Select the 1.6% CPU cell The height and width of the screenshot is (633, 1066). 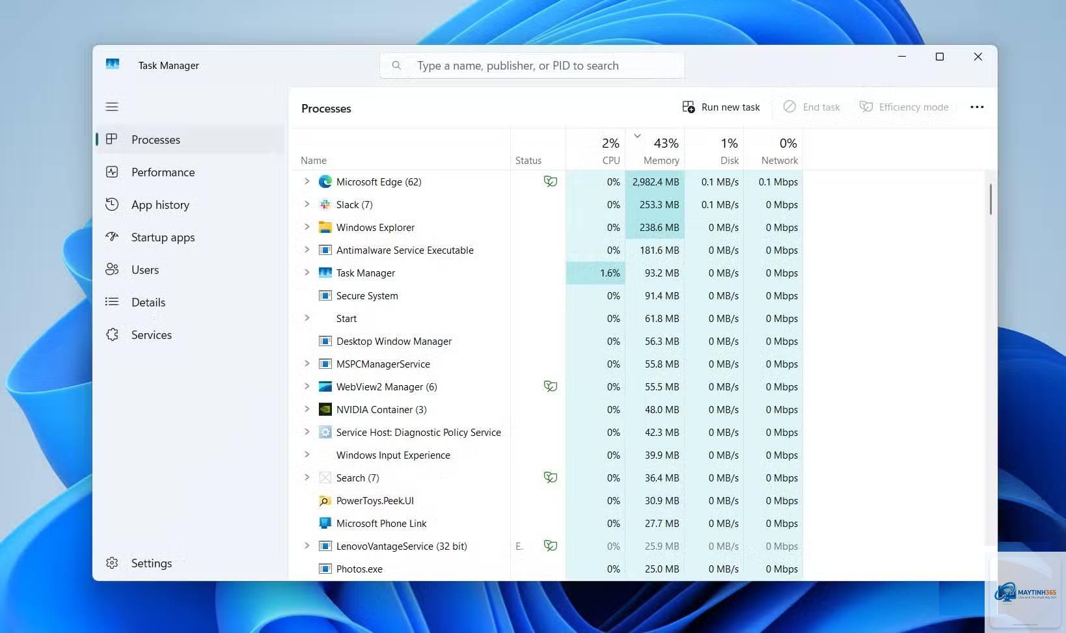(595, 273)
